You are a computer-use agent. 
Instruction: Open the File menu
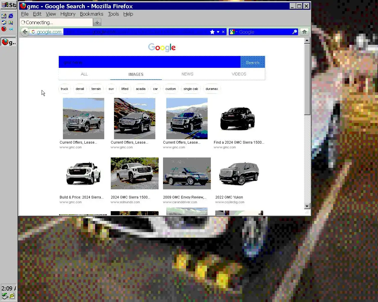point(25,14)
